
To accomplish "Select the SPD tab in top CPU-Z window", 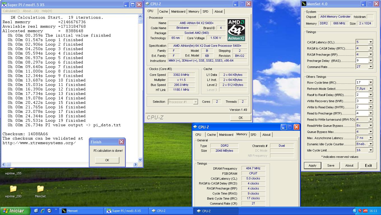I will [x=206, y=11].
